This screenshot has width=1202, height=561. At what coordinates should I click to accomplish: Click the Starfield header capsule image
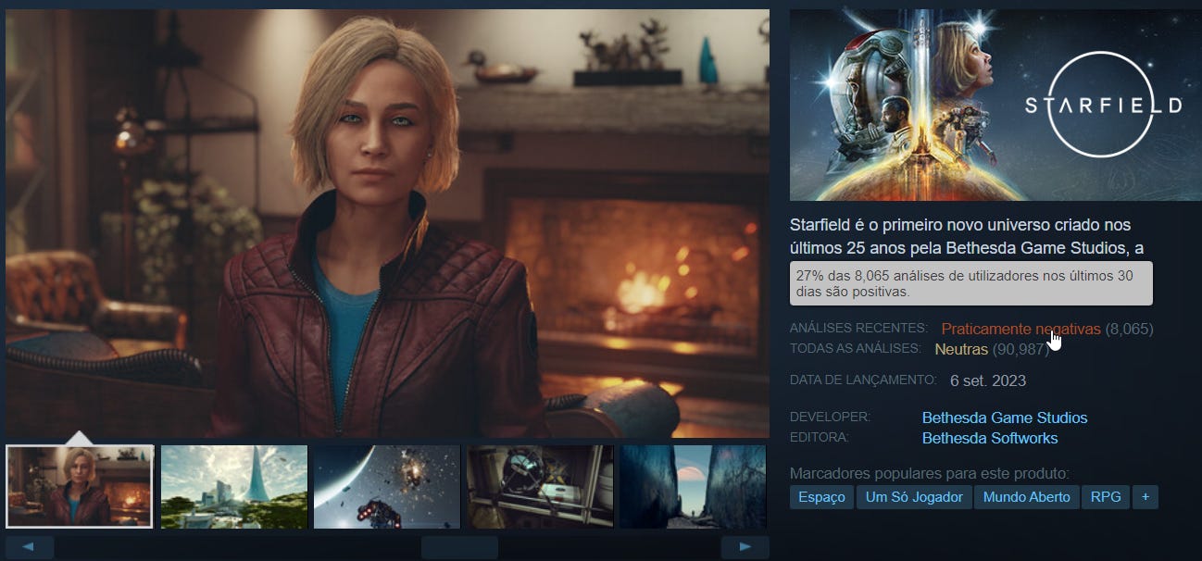pos(995,105)
